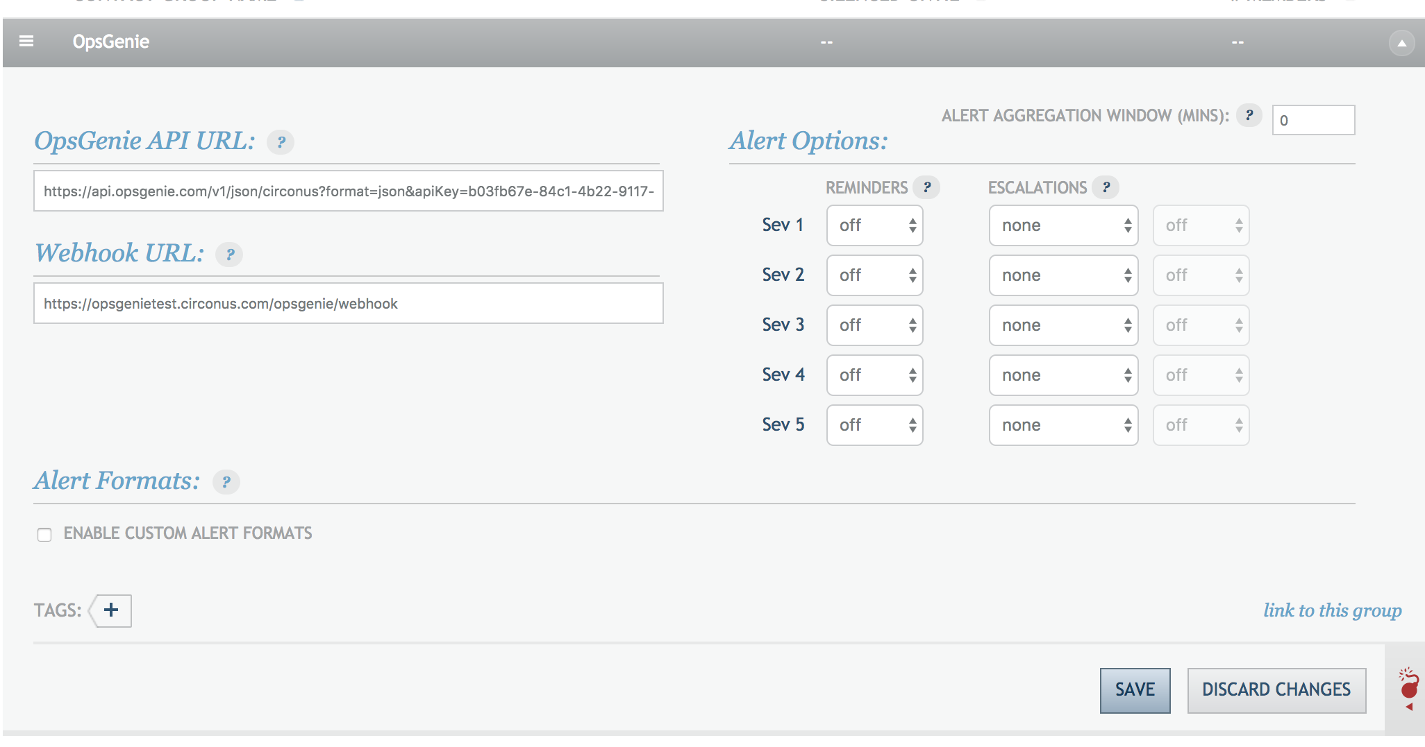Open Sev 5 escalation delay dropdown
This screenshot has width=1425, height=747.
(x=1201, y=425)
